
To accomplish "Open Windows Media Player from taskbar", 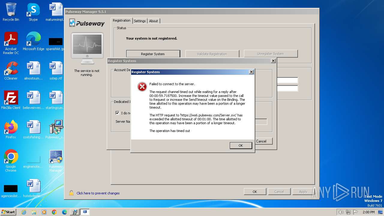I will coord(44,212).
